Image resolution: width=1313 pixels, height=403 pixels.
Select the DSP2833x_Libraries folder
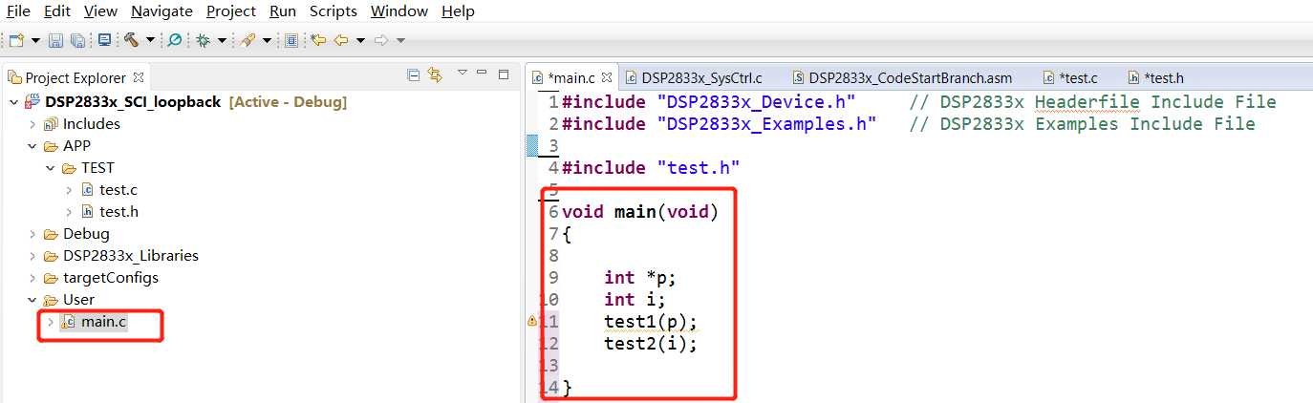pyautogui.click(x=131, y=256)
